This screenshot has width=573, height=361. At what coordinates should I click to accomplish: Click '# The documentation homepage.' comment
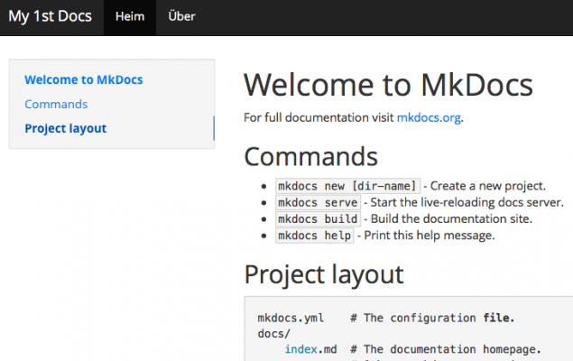(446, 349)
